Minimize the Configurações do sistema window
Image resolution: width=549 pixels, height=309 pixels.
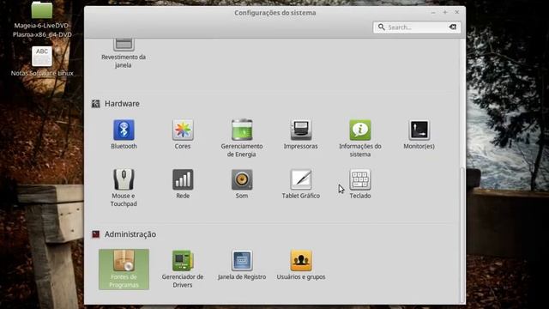coord(433,12)
